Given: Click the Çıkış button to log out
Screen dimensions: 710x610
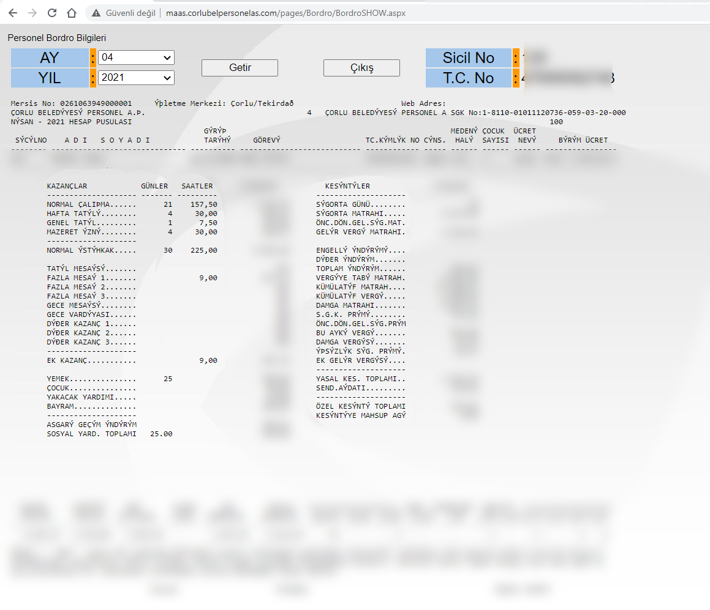Looking at the screenshot, I should coord(361,68).
